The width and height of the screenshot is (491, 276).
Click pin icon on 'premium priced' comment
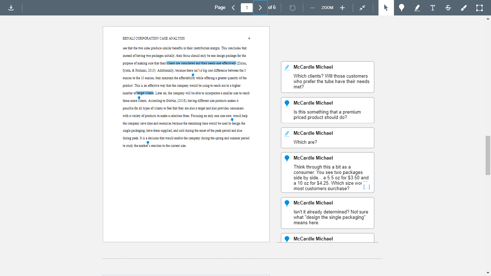tap(287, 103)
